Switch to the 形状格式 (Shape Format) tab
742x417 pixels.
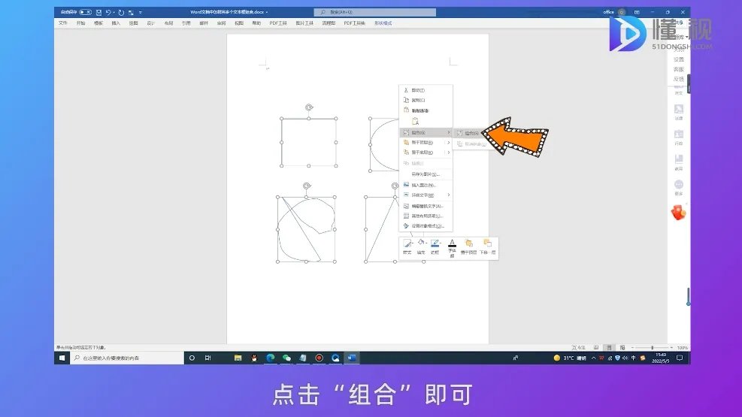coord(383,23)
